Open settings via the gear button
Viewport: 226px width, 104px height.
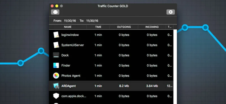tap(170, 12)
